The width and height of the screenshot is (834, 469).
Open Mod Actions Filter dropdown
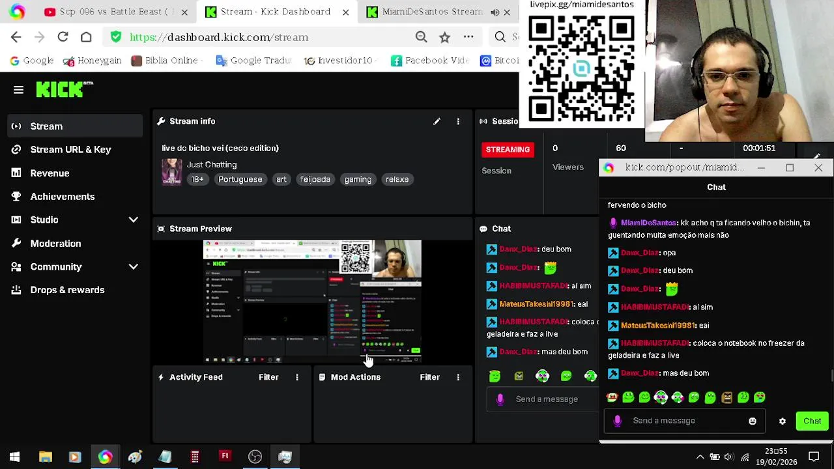point(429,377)
